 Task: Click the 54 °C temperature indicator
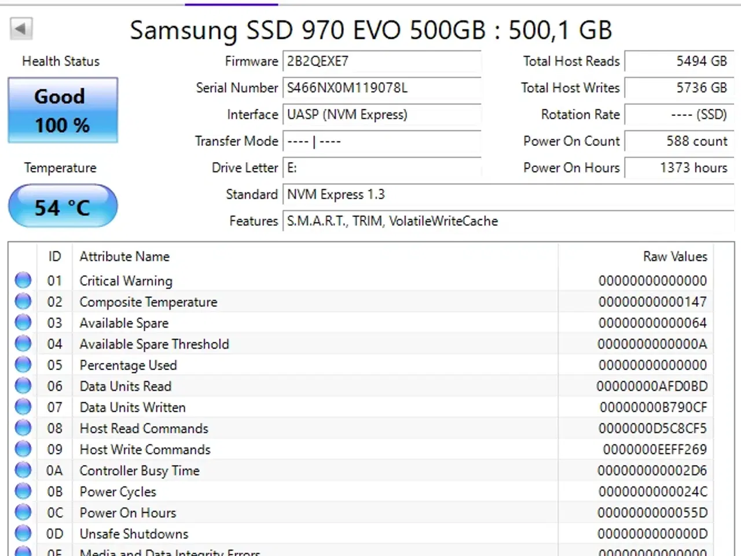click(x=63, y=206)
